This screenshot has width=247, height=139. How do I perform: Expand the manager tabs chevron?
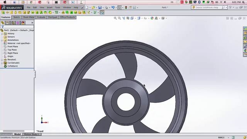point(32,23)
